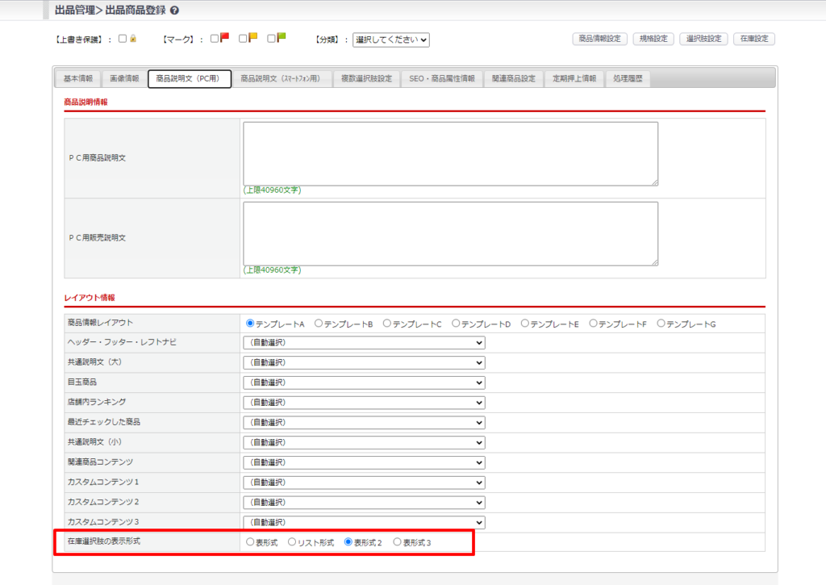Click the green flag mark icon
This screenshot has width=826, height=585.
coord(282,38)
